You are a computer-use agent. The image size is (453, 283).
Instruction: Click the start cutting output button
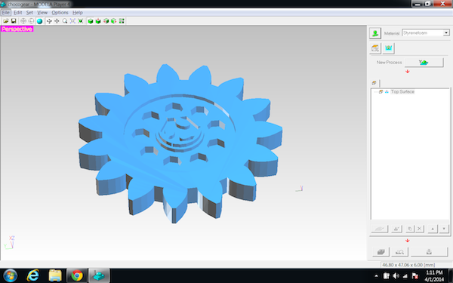pos(429,252)
